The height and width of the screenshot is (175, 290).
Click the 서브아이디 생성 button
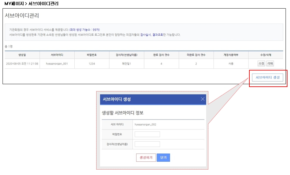(267, 78)
